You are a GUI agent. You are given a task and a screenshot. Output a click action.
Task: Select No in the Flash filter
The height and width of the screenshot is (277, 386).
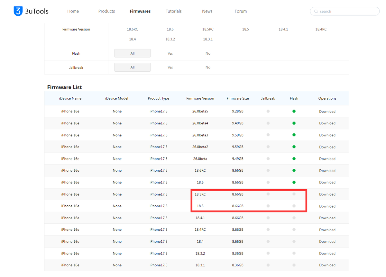(208, 53)
